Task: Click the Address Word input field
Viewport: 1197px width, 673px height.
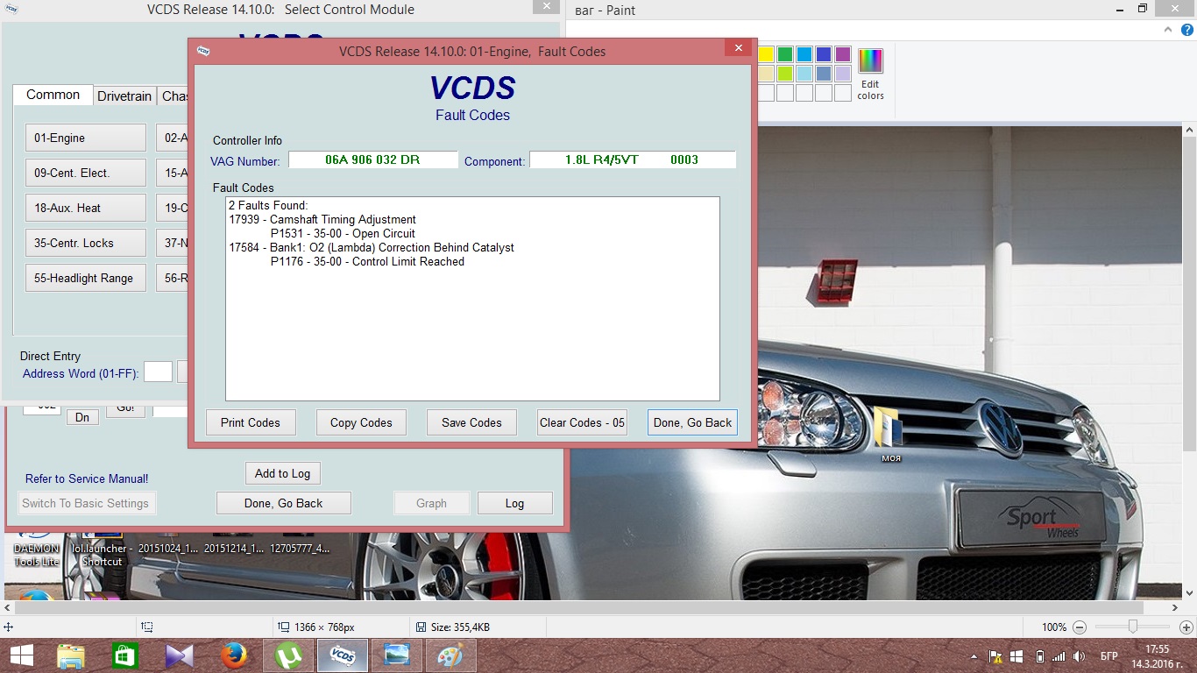Action: 158,372
